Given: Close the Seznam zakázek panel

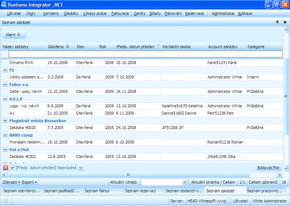Looking at the screenshot, I should (x=285, y=22).
